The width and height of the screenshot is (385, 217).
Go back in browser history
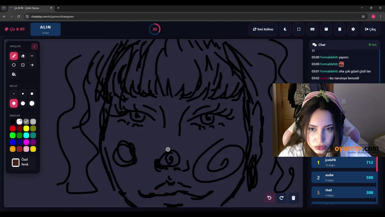tap(4, 17)
